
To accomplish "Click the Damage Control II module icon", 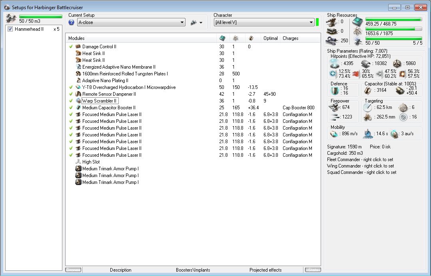I will 78,47.
